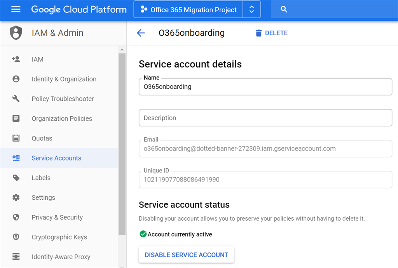The image size is (398, 268).
Task: Open the IAM menu item
Action: 38,59
